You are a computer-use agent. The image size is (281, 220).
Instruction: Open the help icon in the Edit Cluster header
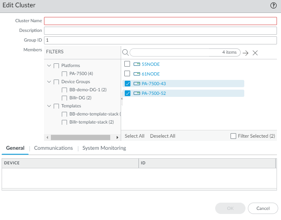point(273,6)
